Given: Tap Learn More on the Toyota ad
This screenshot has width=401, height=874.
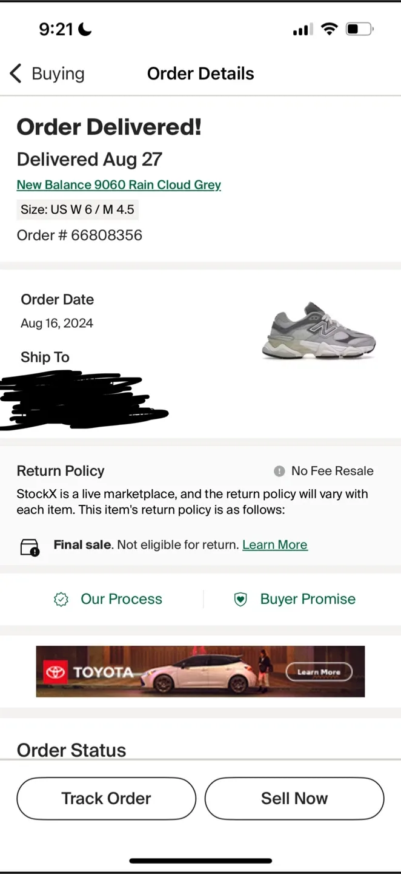Looking at the screenshot, I should click(319, 672).
